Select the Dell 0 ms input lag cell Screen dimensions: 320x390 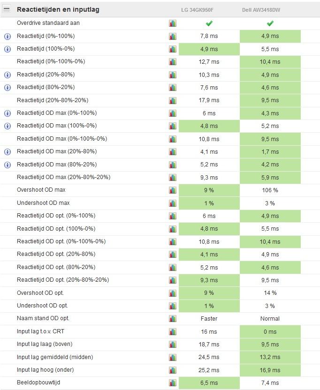pos(270,331)
